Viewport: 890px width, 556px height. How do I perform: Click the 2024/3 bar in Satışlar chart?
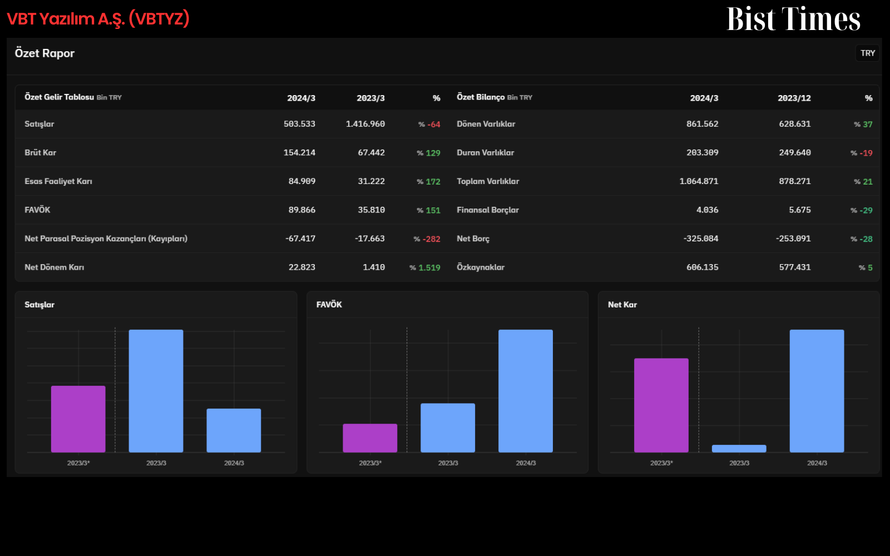click(x=234, y=430)
